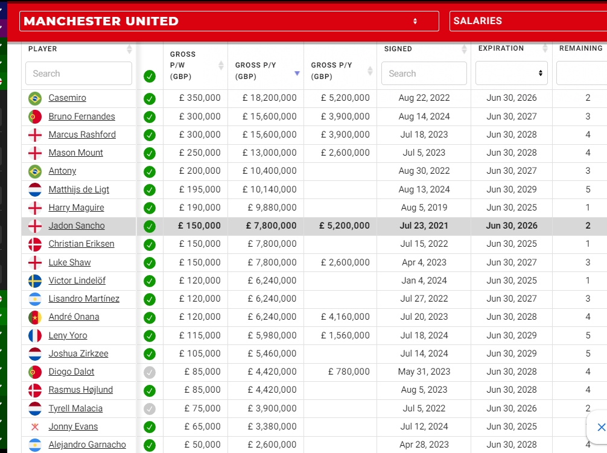The width and height of the screenshot is (607, 453).
Task: Open Bruno Fernandes player link
Action: (x=81, y=116)
